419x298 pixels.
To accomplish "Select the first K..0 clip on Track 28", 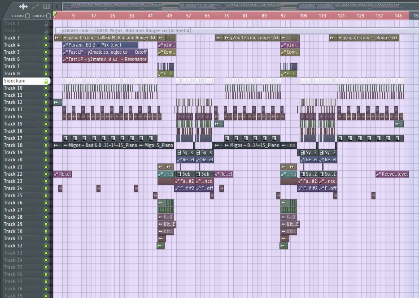I will tap(166, 217).
